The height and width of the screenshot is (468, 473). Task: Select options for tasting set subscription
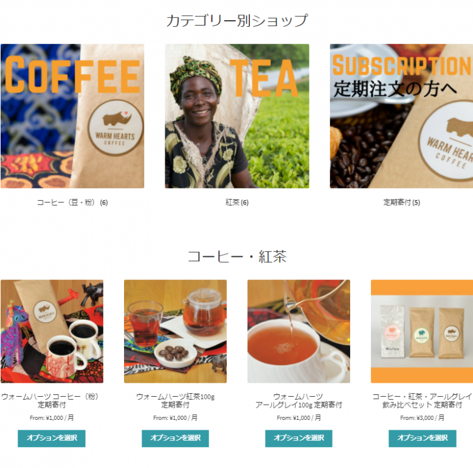423,438
